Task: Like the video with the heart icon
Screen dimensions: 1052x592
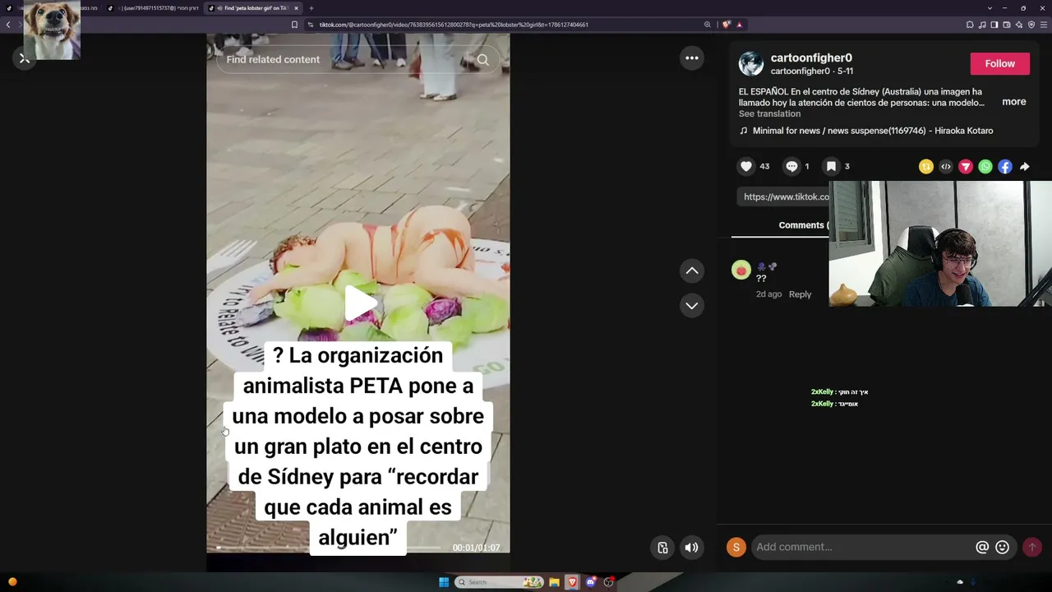Action: pos(745,166)
